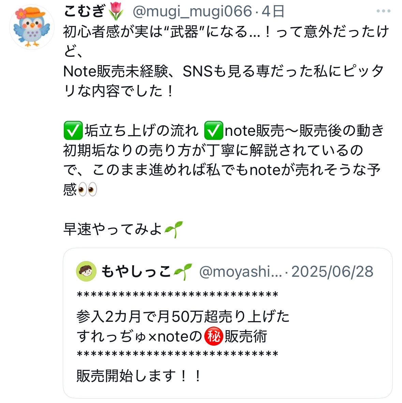Click the もやしっこ display name
Viewport: 402px width, 403px height.
tap(136, 271)
